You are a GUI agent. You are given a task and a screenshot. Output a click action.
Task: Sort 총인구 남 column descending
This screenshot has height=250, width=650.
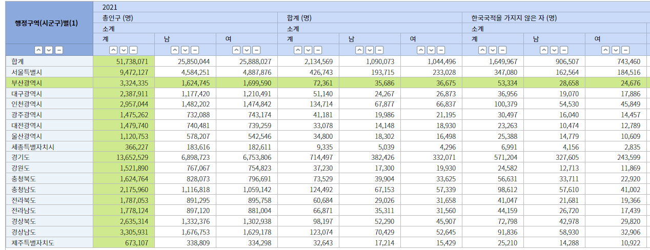[x=185, y=50]
